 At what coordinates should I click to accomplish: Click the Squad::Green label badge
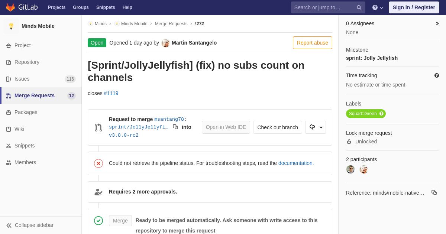[x=363, y=114]
